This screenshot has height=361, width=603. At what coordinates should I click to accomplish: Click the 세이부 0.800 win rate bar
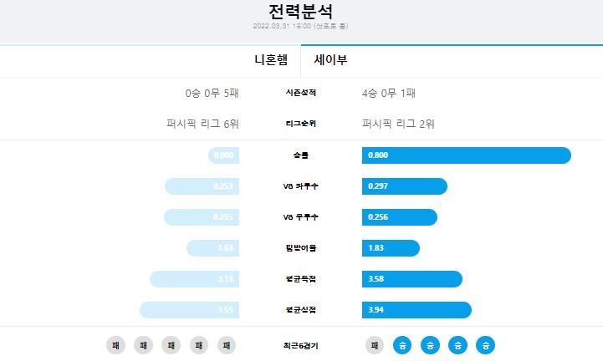pos(467,155)
